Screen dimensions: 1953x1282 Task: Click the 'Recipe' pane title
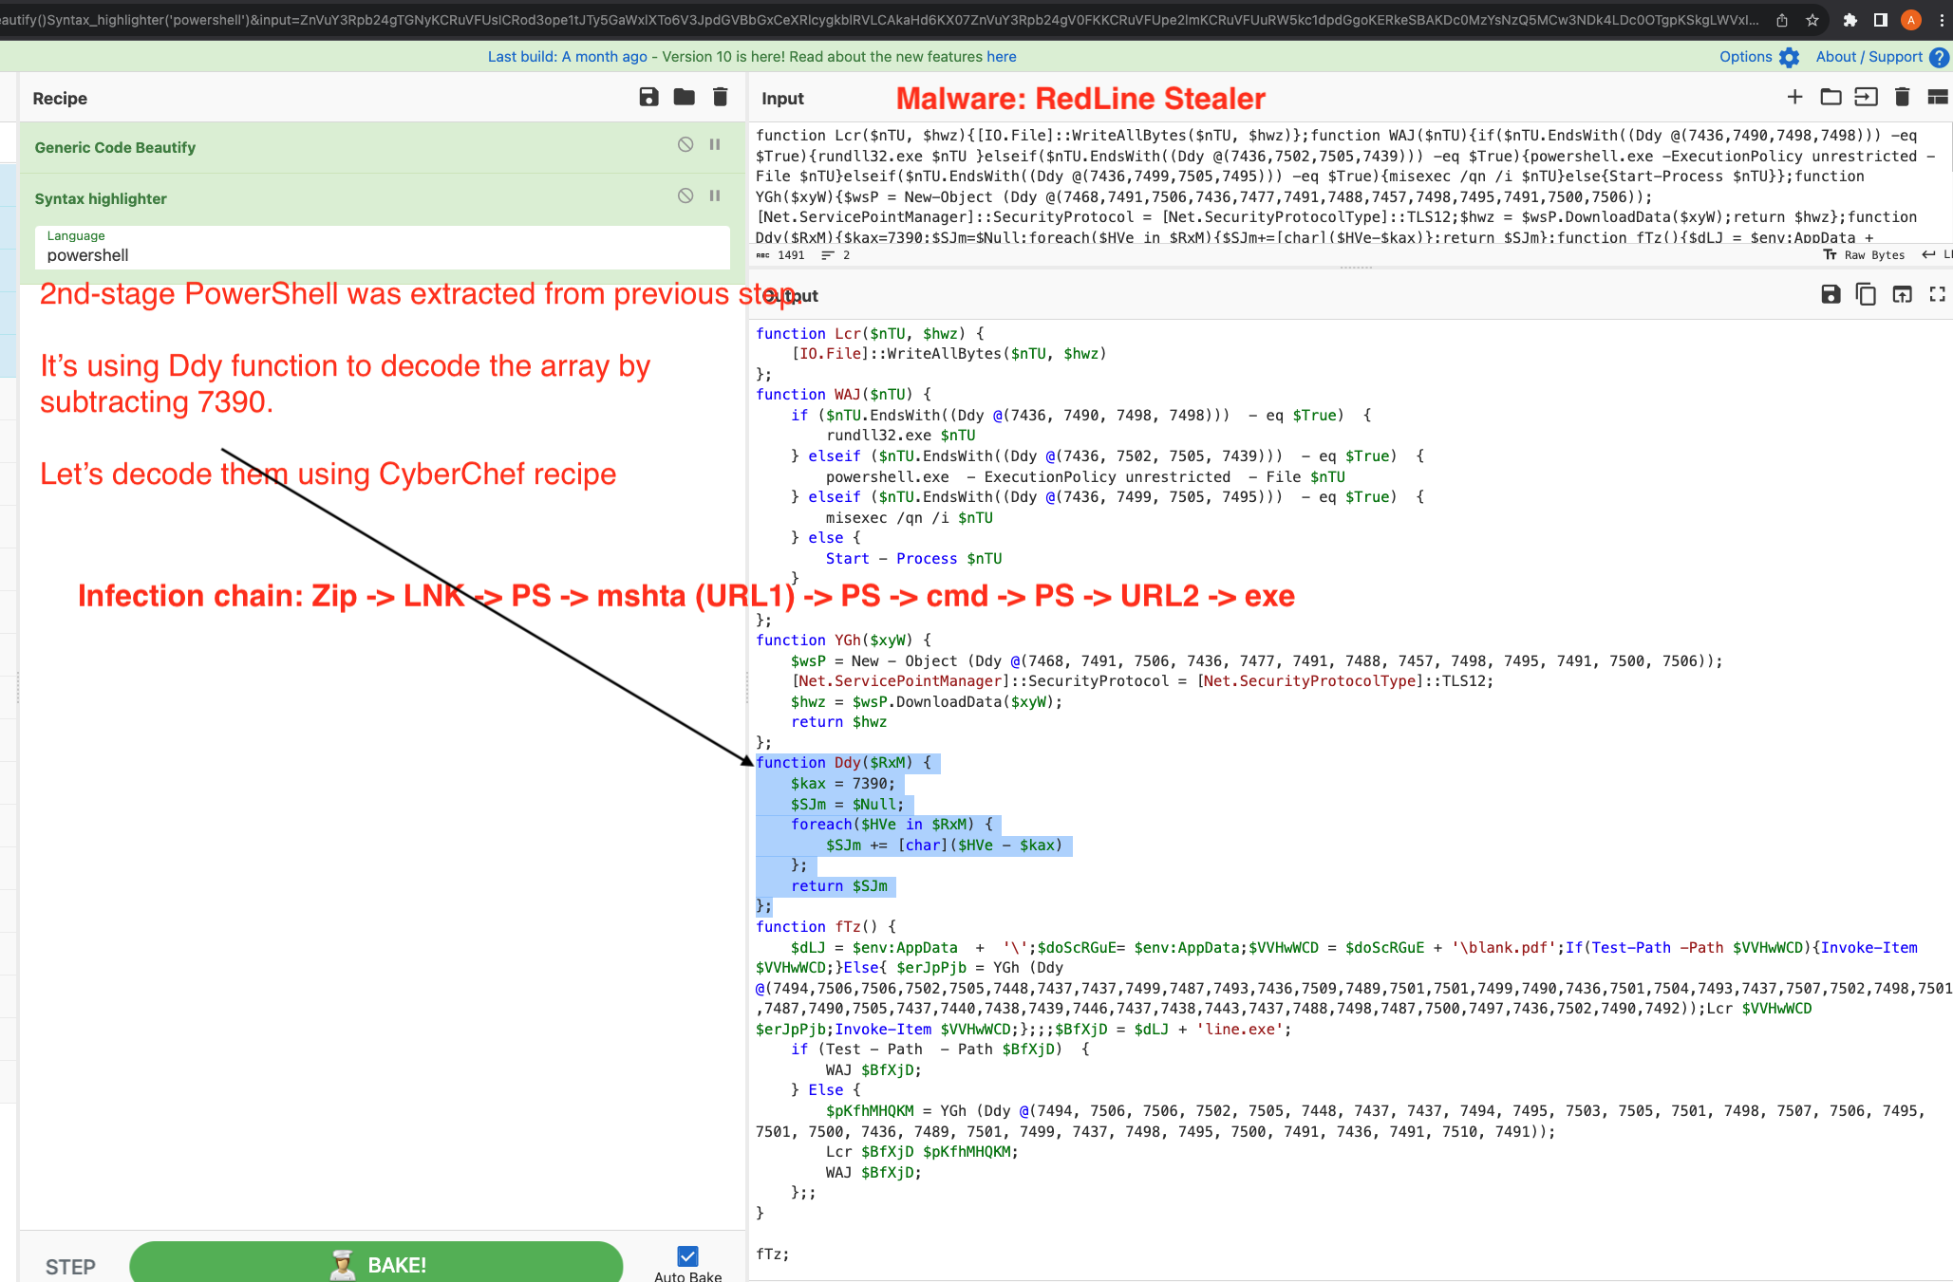coord(60,98)
